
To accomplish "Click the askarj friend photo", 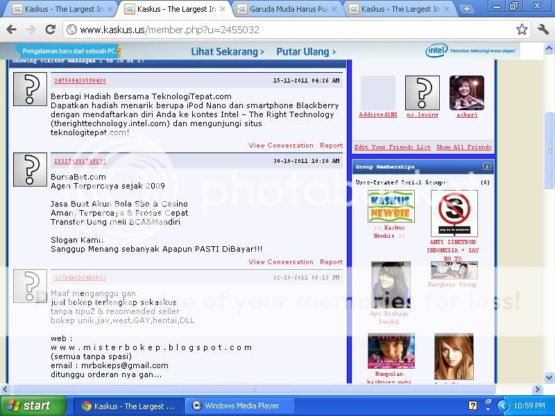I will 466,93.
